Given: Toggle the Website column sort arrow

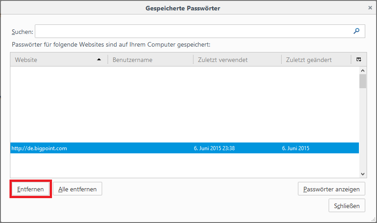Looking at the screenshot, I should coord(99,60).
